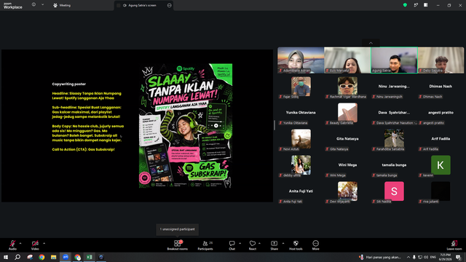Screen dimensions: 466x262
Task: Collapse gallery with the up chevron
Action: [x=371, y=43]
